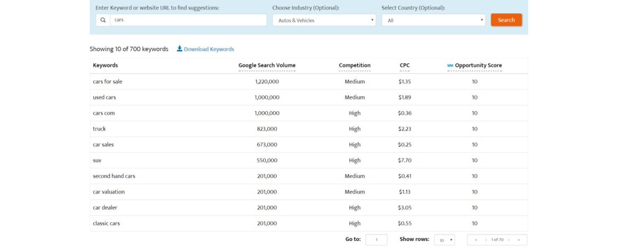Select the 'cars for sale' keyword row
The image size is (621, 248).
coord(107,81)
